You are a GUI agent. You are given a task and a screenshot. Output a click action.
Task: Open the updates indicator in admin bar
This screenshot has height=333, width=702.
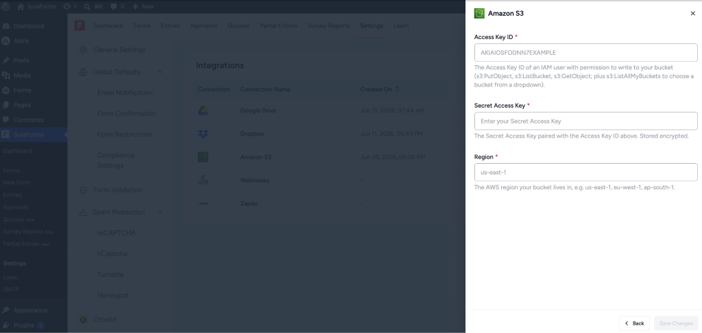pyautogui.click(x=70, y=6)
